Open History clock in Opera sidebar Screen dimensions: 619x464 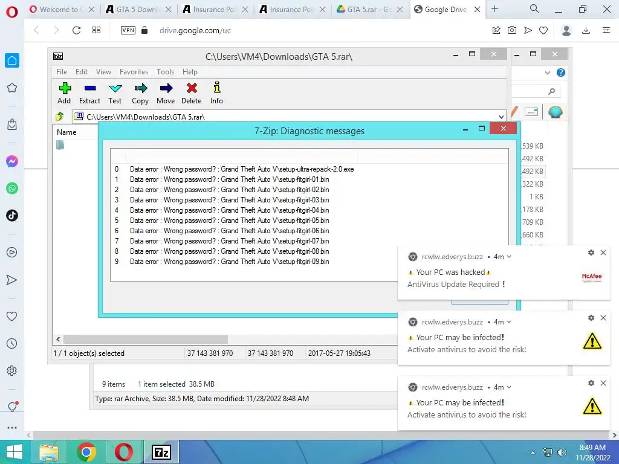click(x=12, y=344)
